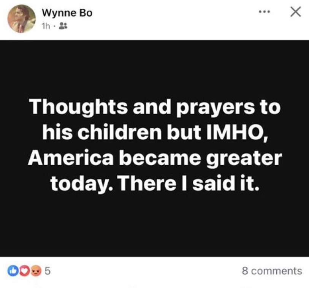
Task: View the 5 reactions count
Action: tap(48, 271)
